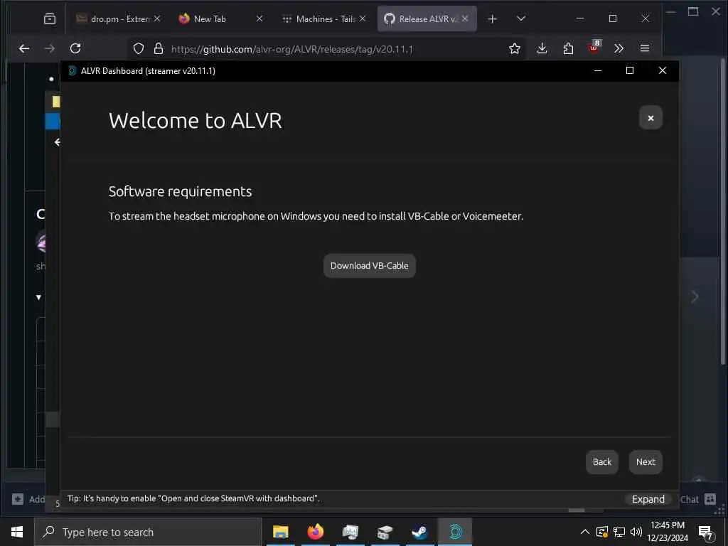Dismiss the ALVR welcome wizard with the x button
The image size is (728, 546).
coord(651,118)
